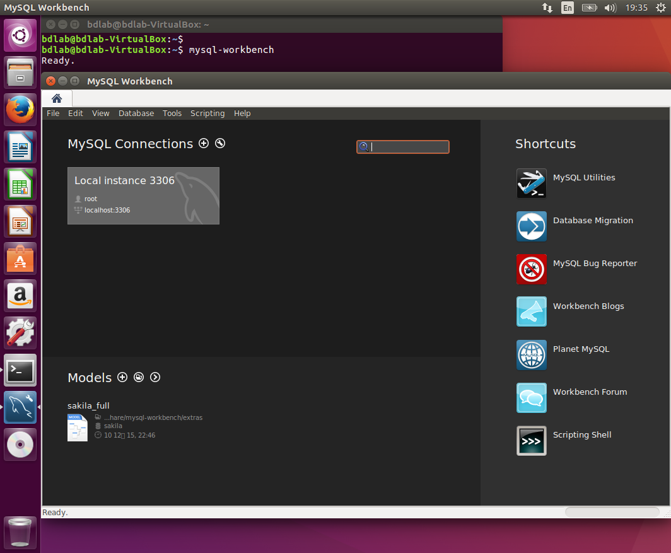Click the model path ...hare/mysql-workbench/extras
The width and height of the screenshot is (671, 553).
click(153, 417)
